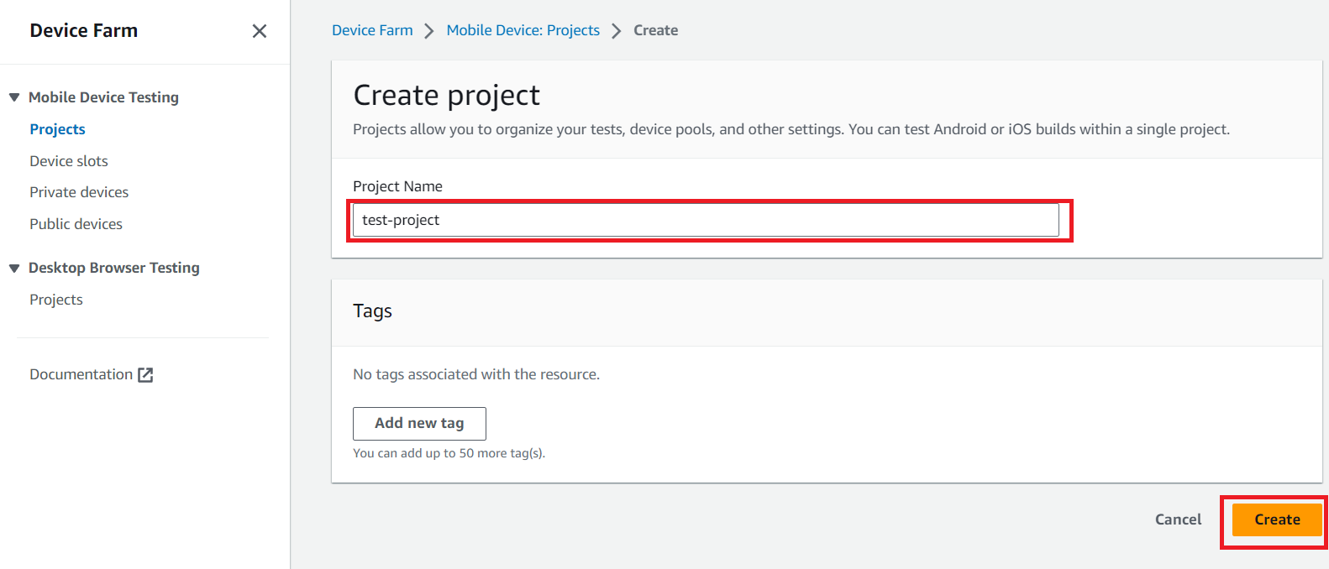This screenshot has height=569, width=1329.
Task: Click the Mobile Device: Projects breadcrumb
Action: pyautogui.click(x=523, y=30)
